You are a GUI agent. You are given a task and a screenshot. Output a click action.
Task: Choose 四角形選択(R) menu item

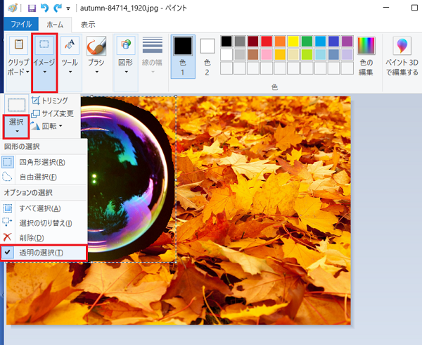click(x=44, y=162)
